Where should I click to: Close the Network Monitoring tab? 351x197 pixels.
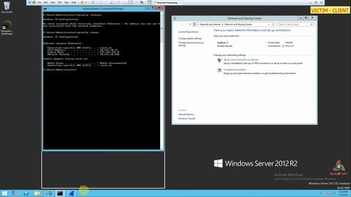coord(180,3)
